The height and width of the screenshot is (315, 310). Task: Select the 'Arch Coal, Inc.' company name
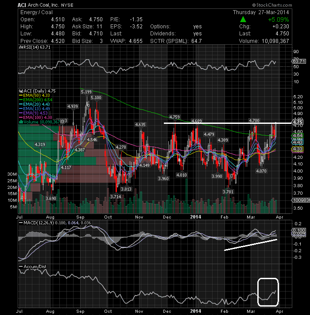pos(44,5)
